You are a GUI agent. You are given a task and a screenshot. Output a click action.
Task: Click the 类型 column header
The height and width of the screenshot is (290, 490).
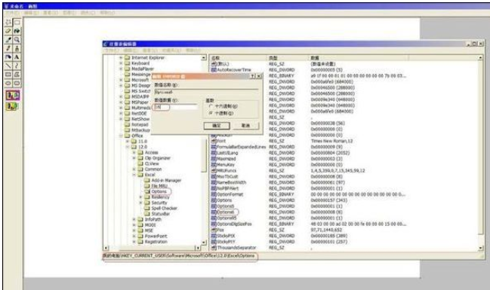pos(288,58)
